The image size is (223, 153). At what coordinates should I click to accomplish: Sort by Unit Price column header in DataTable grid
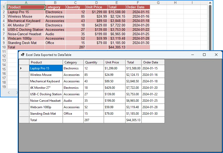(115, 62)
